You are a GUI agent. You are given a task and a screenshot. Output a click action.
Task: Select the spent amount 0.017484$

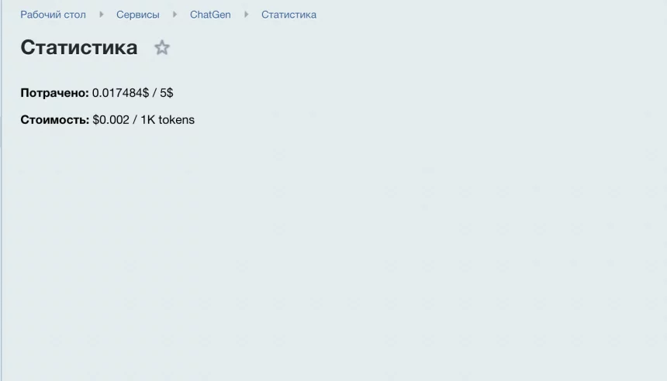pyautogui.click(x=120, y=93)
